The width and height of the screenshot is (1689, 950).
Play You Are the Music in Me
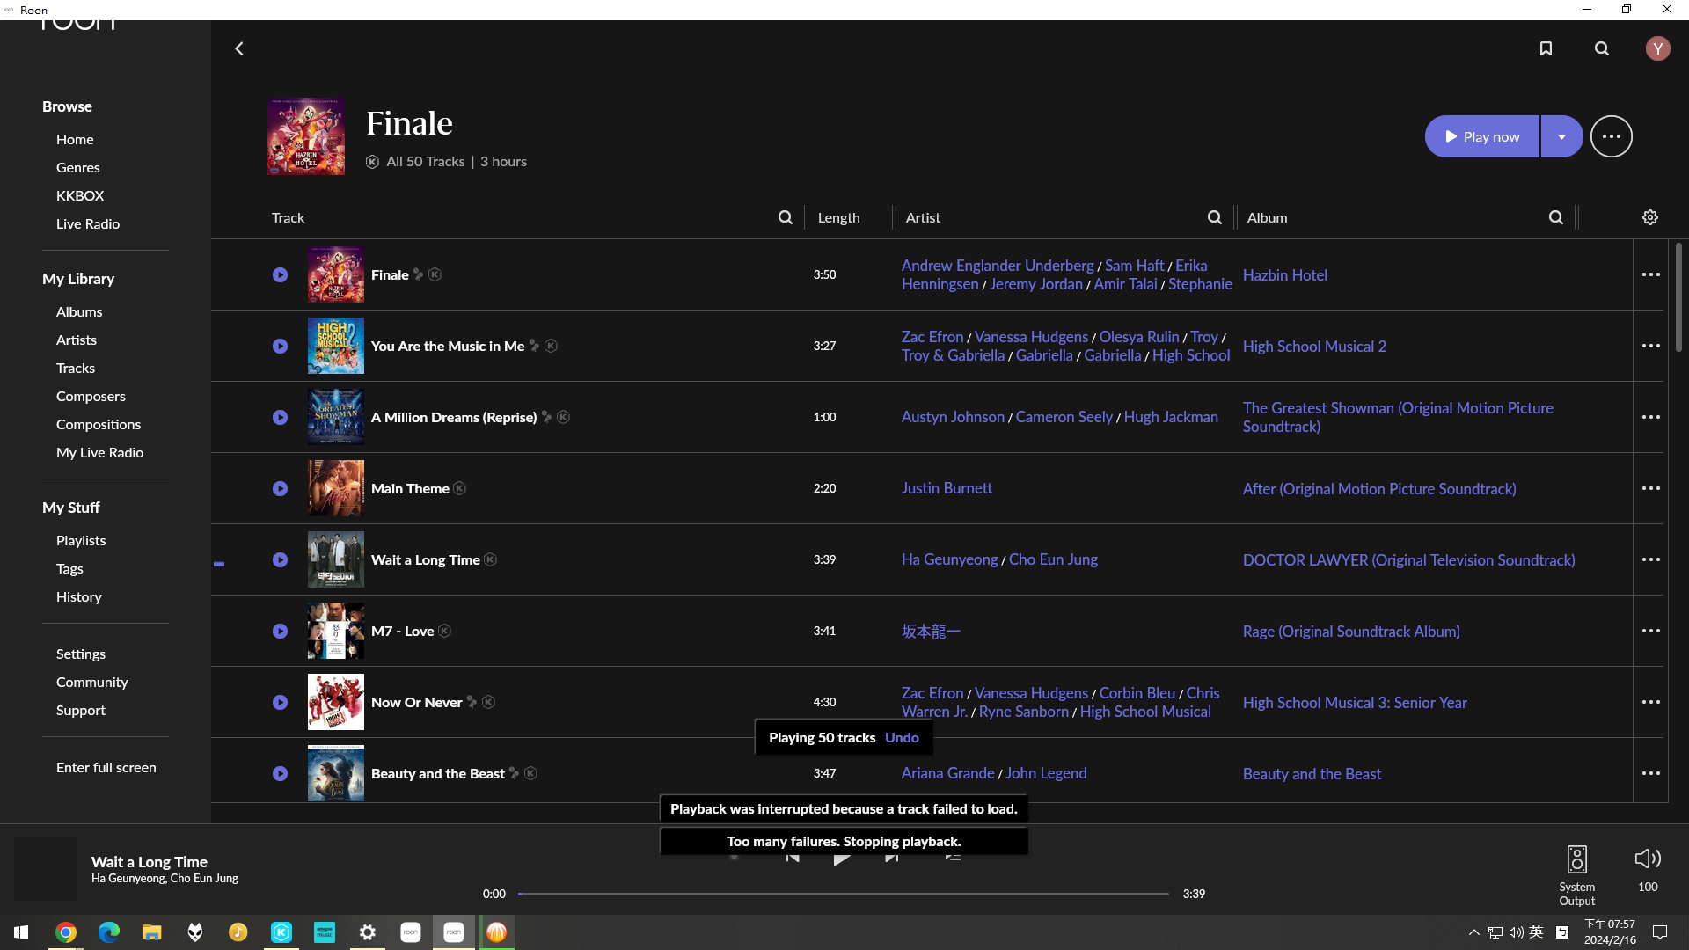280,346
